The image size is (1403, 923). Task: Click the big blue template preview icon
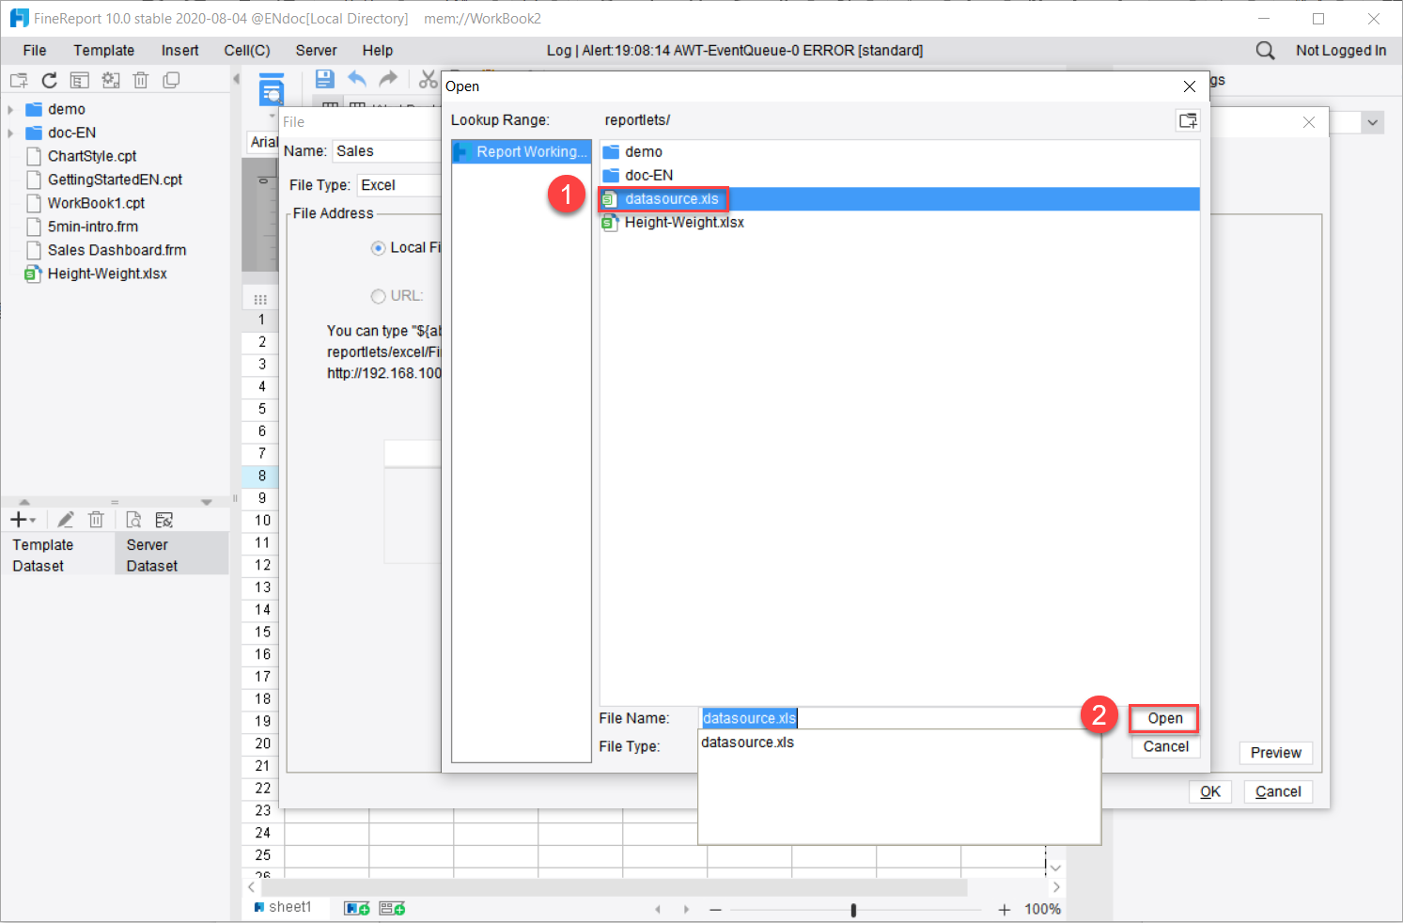[272, 90]
